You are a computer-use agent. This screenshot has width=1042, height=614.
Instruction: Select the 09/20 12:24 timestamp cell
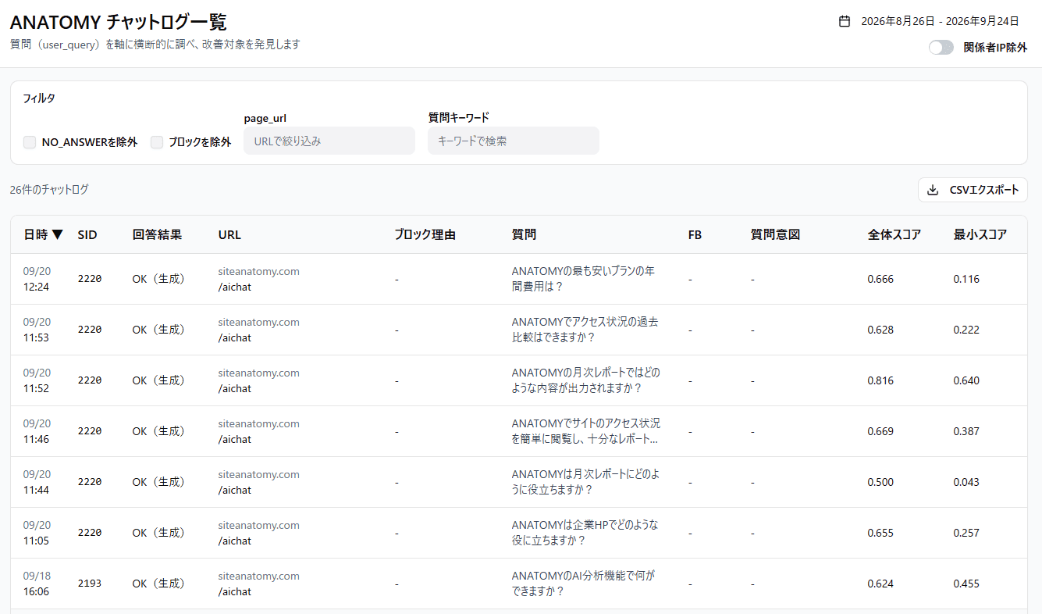[37, 279]
